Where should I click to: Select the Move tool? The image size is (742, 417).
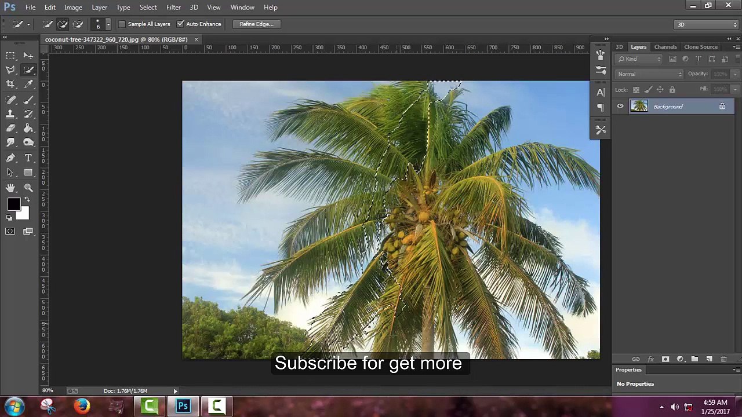tap(28, 56)
